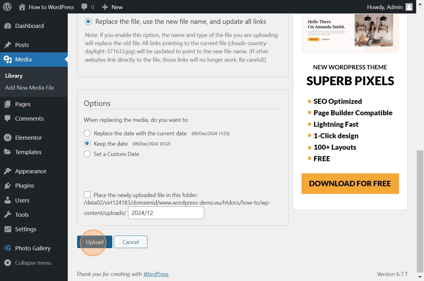Image resolution: width=424 pixels, height=281 pixels.
Task: Click the SUPERB PIXELS heading text
Action: coord(350,81)
